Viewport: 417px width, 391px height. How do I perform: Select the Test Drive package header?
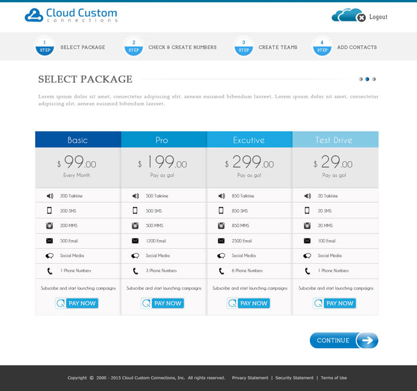coord(335,139)
